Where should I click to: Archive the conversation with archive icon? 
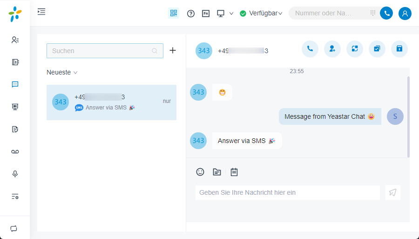399,49
